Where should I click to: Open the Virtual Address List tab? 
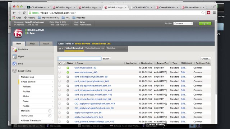[x=95, y=48]
